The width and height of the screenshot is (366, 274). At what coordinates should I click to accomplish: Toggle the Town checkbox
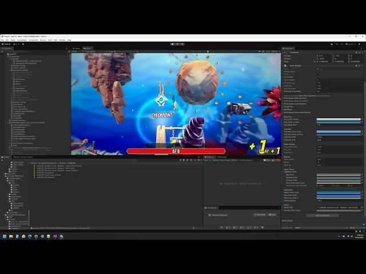[x=317, y=74]
